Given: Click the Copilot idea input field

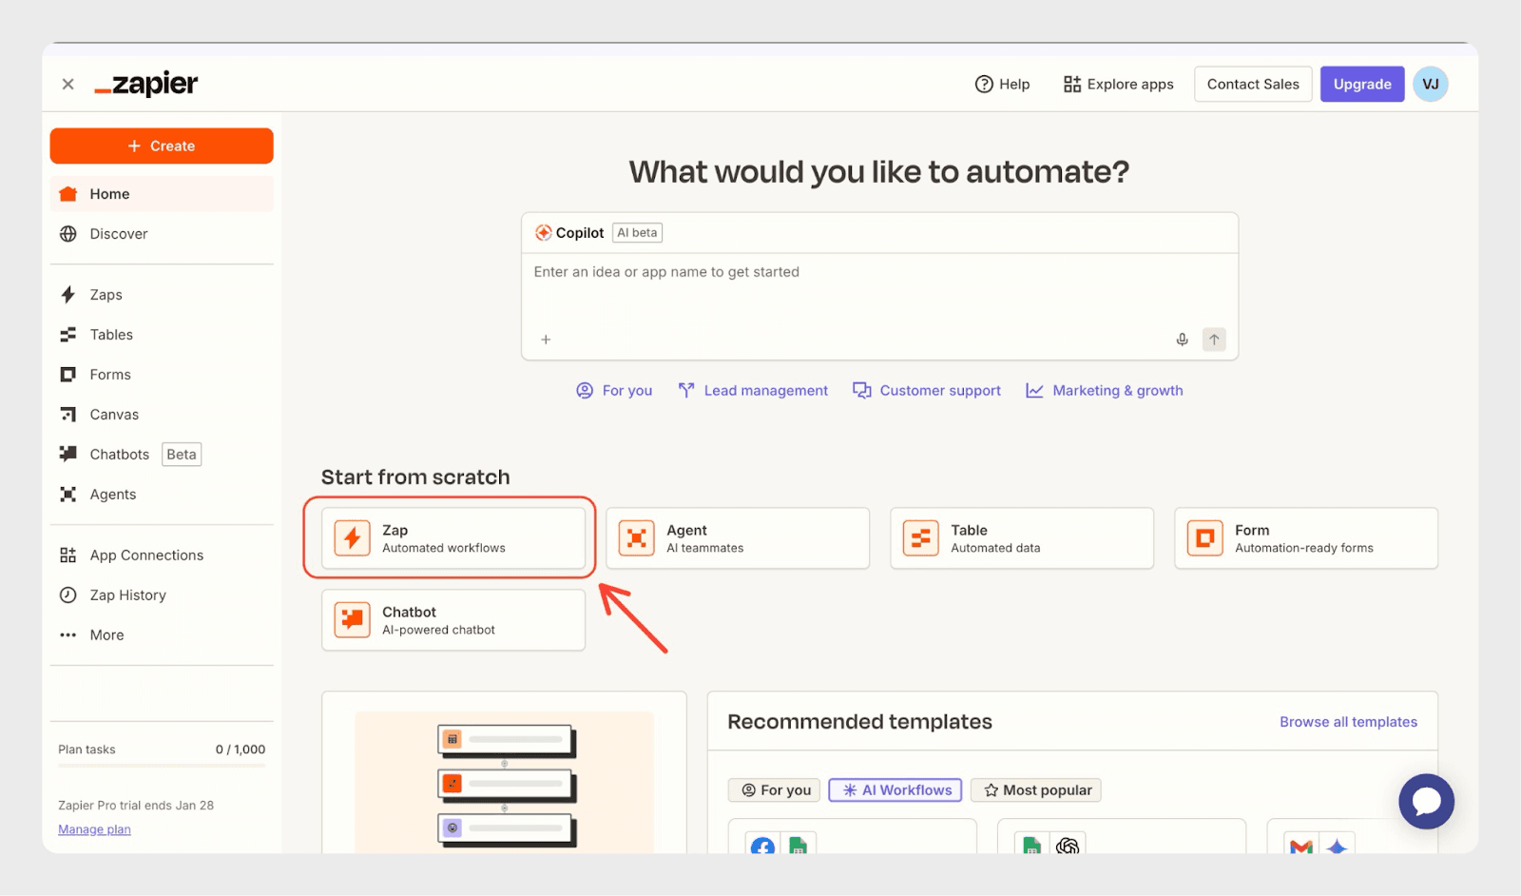Looking at the screenshot, I should (x=878, y=290).
